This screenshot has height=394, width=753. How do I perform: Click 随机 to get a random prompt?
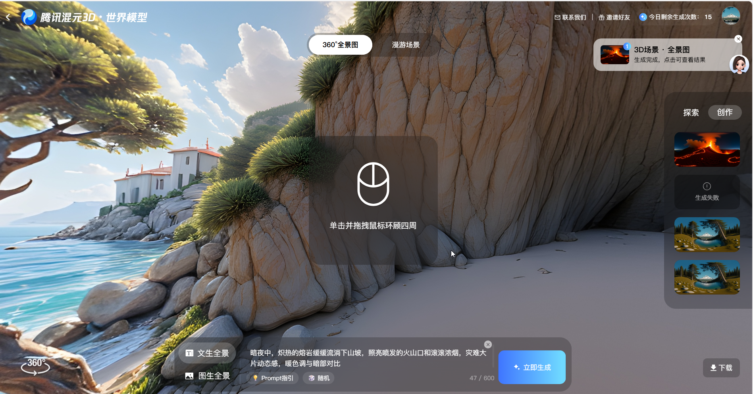(319, 378)
